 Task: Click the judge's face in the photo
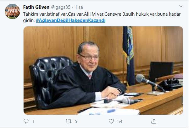pyautogui.click(x=89, y=58)
